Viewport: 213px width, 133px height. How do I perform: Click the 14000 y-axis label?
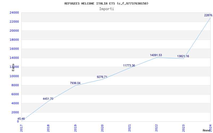pyautogui.click(x=14, y=58)
